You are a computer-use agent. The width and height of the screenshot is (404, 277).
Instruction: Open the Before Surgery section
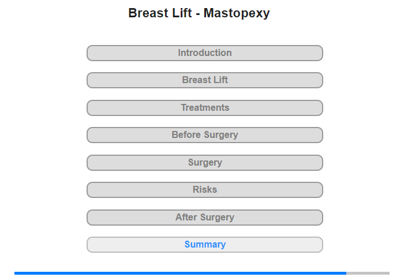[205, 135]
